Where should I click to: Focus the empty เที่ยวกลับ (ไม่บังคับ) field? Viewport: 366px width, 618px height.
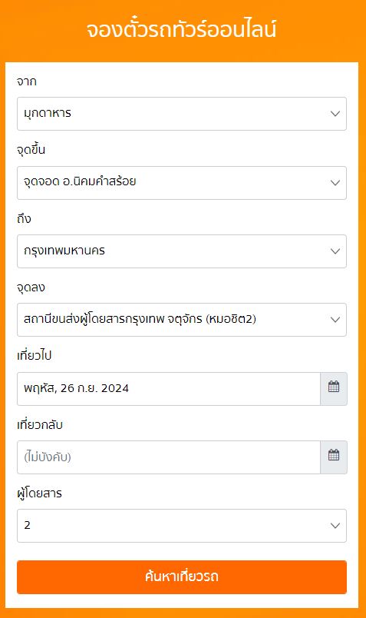tap(169, 457)
